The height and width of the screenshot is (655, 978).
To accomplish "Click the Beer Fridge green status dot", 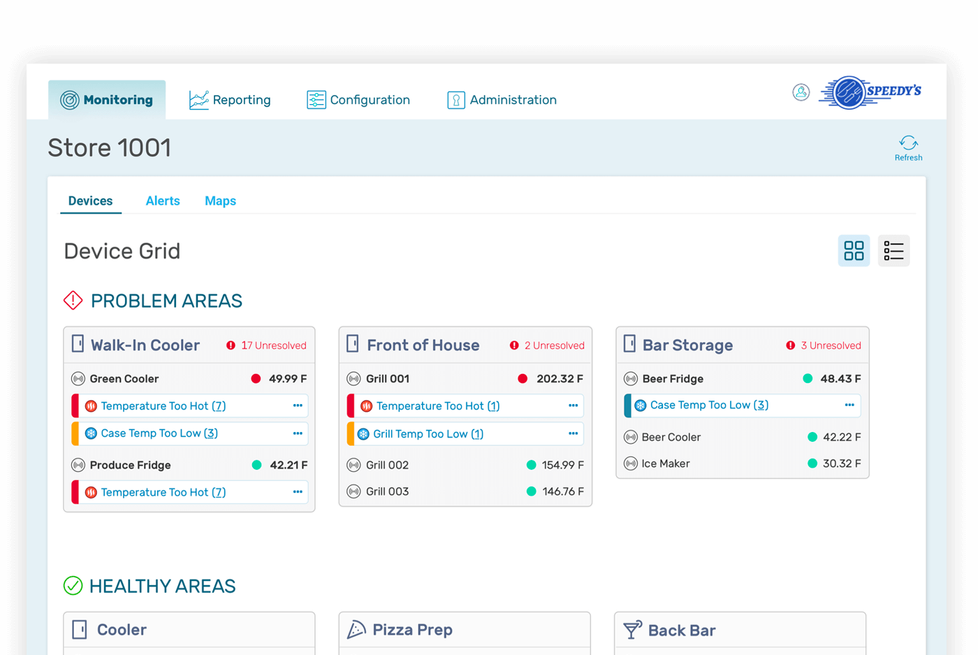I will coord(808,379).
